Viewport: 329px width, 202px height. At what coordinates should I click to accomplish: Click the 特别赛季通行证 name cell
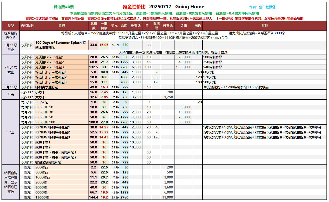[62, 87]
